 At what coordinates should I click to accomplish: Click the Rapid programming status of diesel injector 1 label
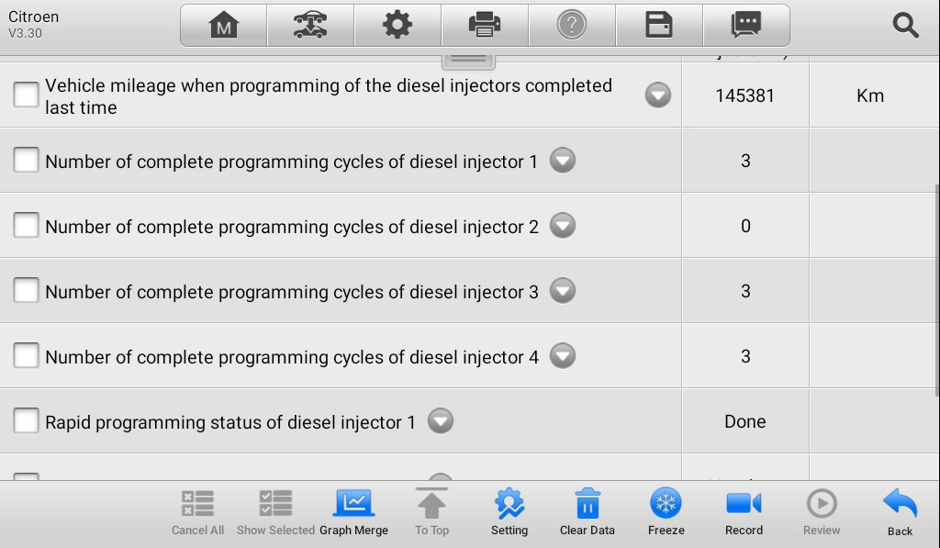point(230,422)
